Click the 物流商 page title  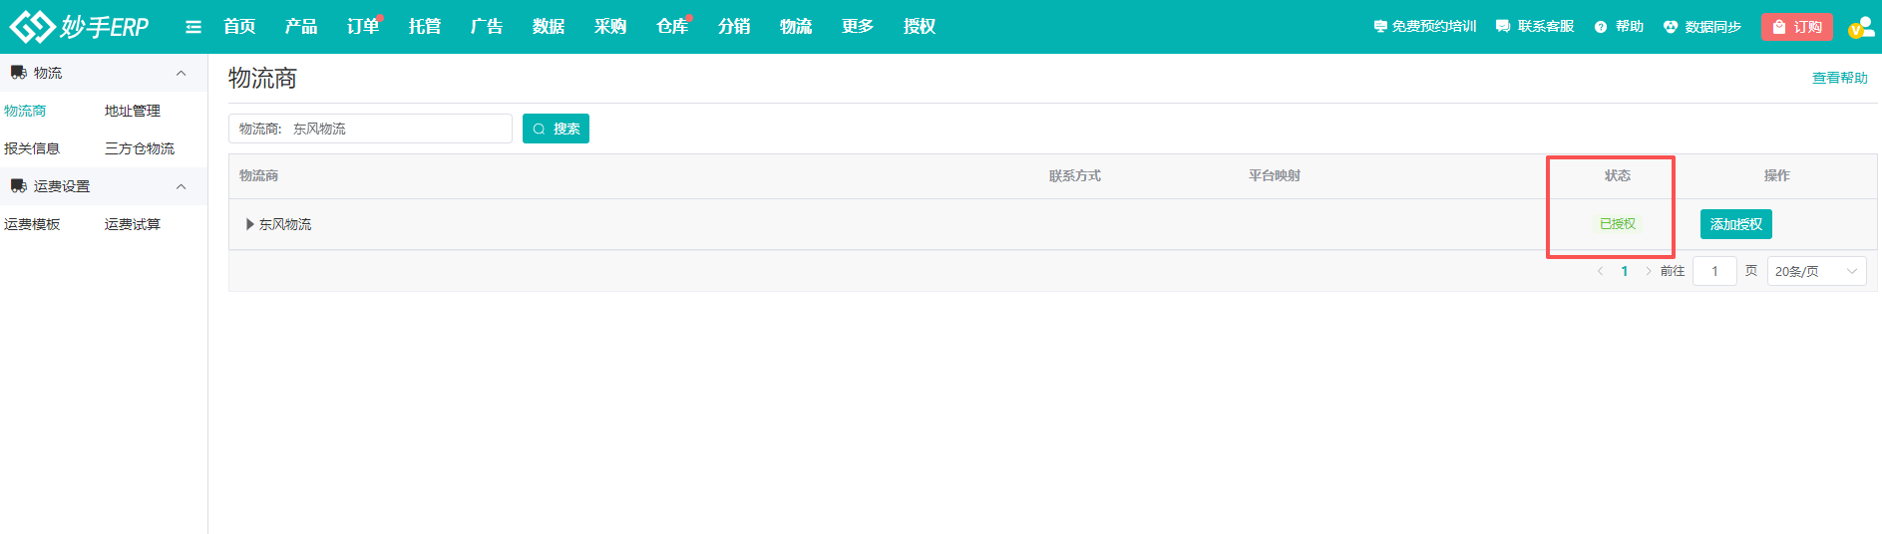point(262,78)
